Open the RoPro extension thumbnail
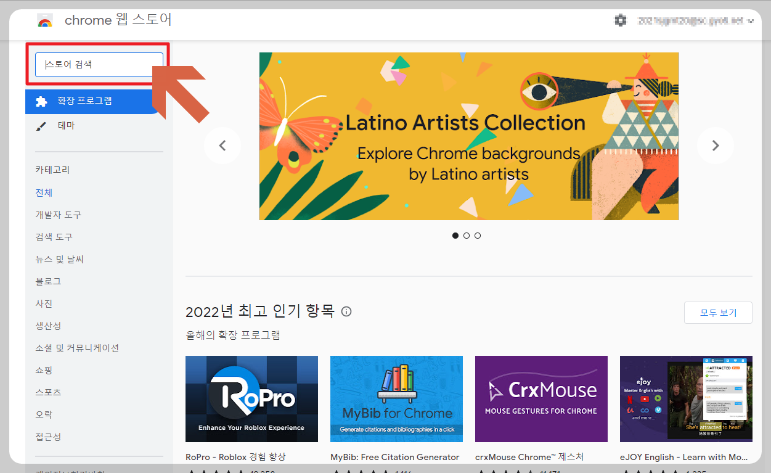This screenshot has width=771, height=473. tap(251, 399)
